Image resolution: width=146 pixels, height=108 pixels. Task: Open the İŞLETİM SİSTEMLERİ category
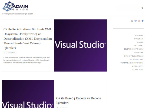click(x=134, y=49)
